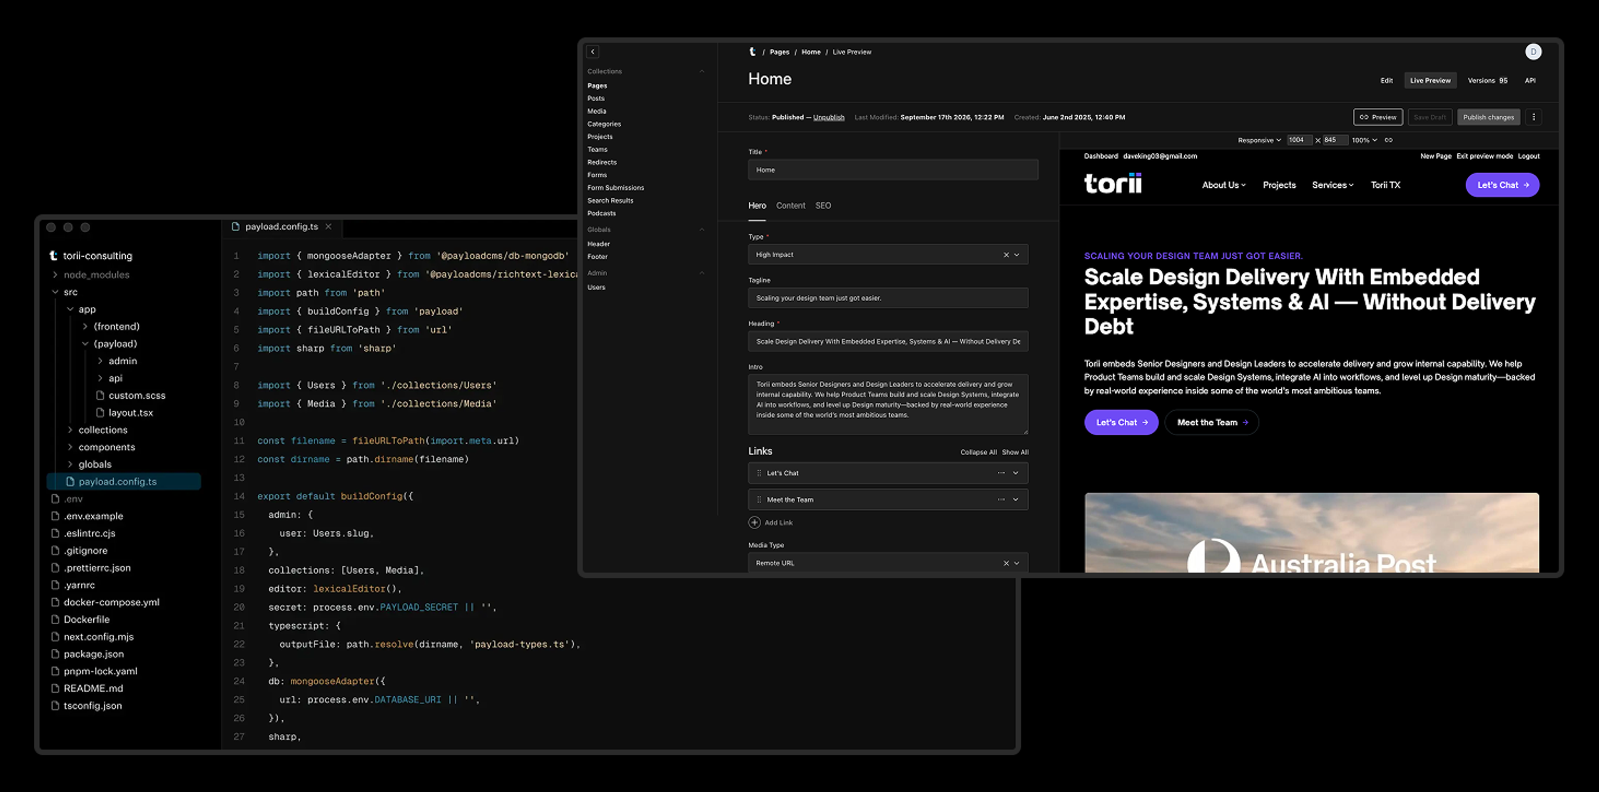Open package.json in file explorer
1599x792 pixels.
(94, 654)
